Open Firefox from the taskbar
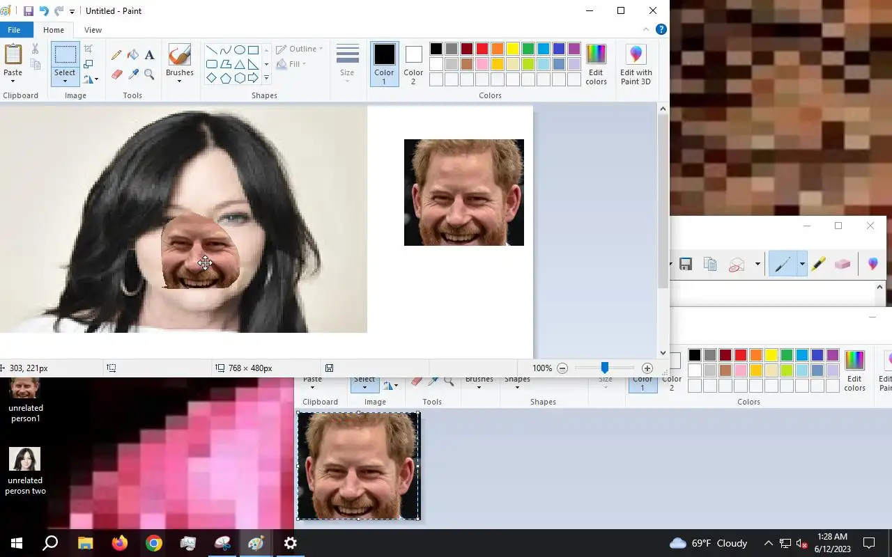Image resolution: width=892 pixels, height=557 pixels. (120, 543)
